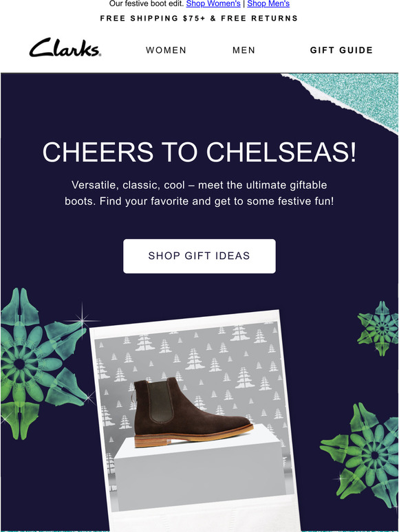Click the free shipping and returns banner text
Viewport: 399px width, 532px height.
tap(199, 19)
